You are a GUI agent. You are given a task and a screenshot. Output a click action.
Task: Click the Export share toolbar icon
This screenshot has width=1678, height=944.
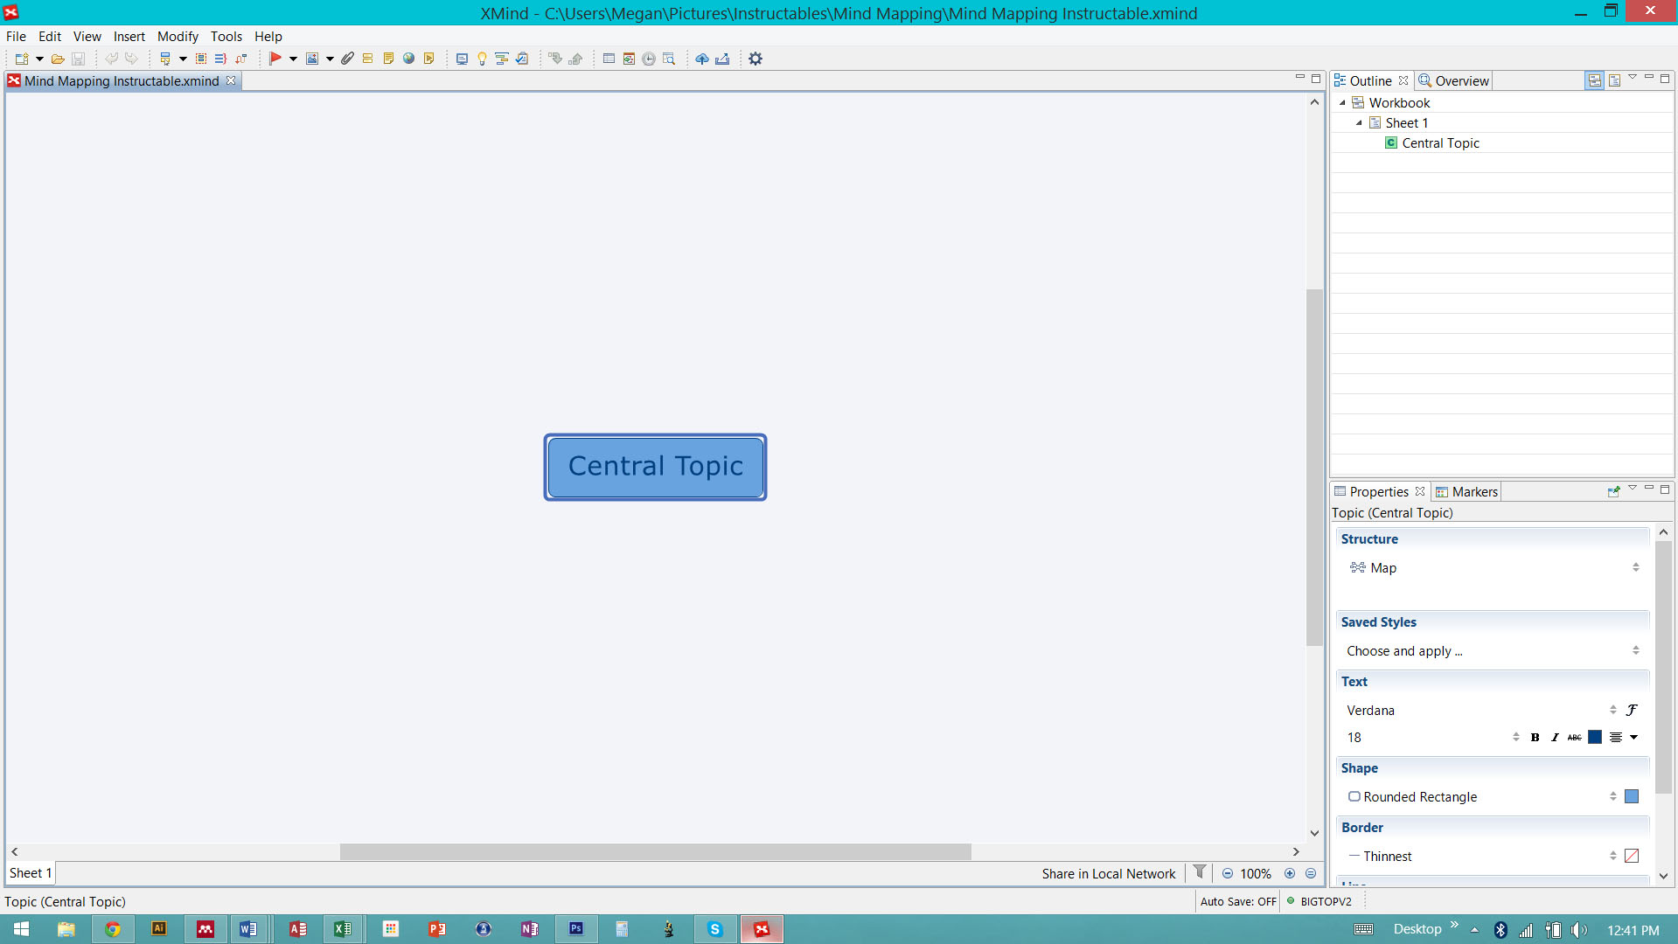click(x=722, y=59)
